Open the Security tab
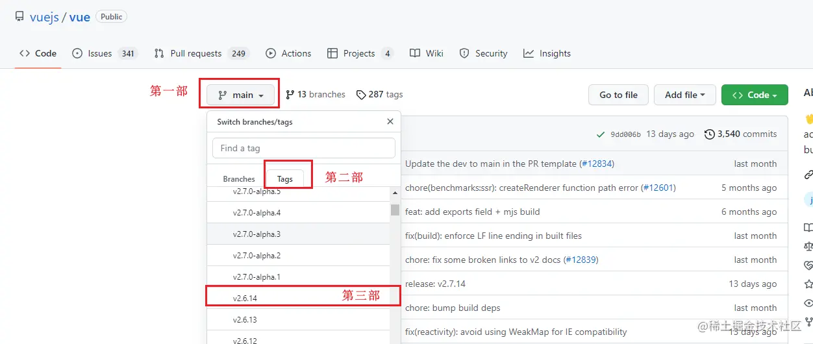The height and width of the screenshot is (344, 813). [x=483, y=53]
